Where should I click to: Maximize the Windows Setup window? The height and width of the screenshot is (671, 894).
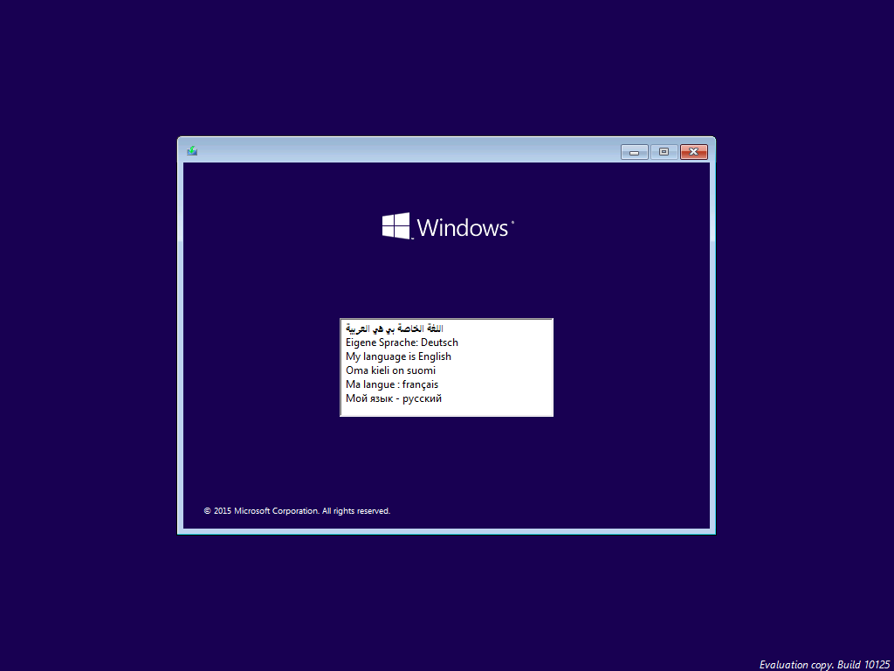[664, 152]
